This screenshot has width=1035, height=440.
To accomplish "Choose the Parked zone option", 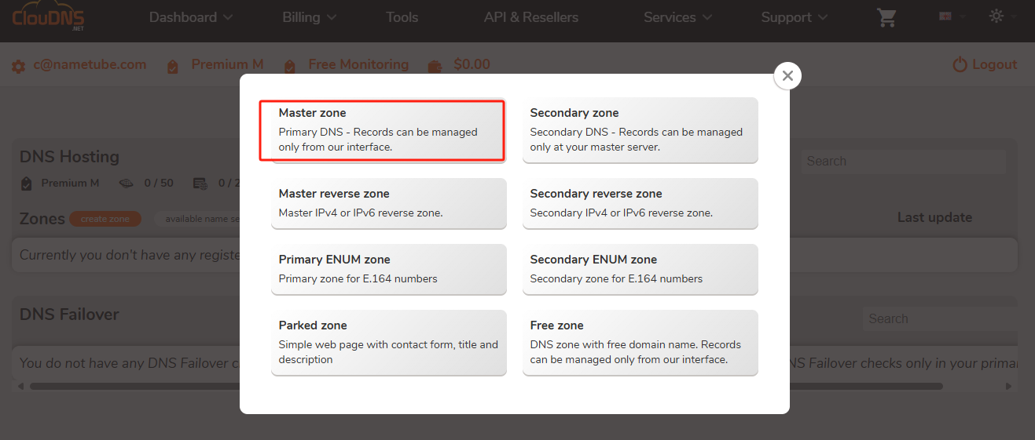I will coord(388,343).
